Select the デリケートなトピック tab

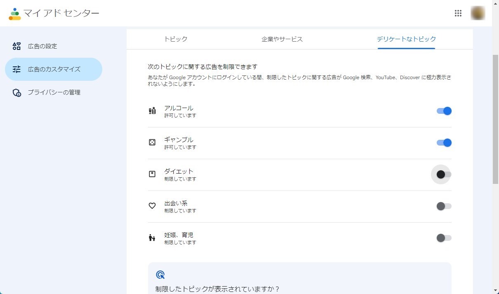(406, 39)
